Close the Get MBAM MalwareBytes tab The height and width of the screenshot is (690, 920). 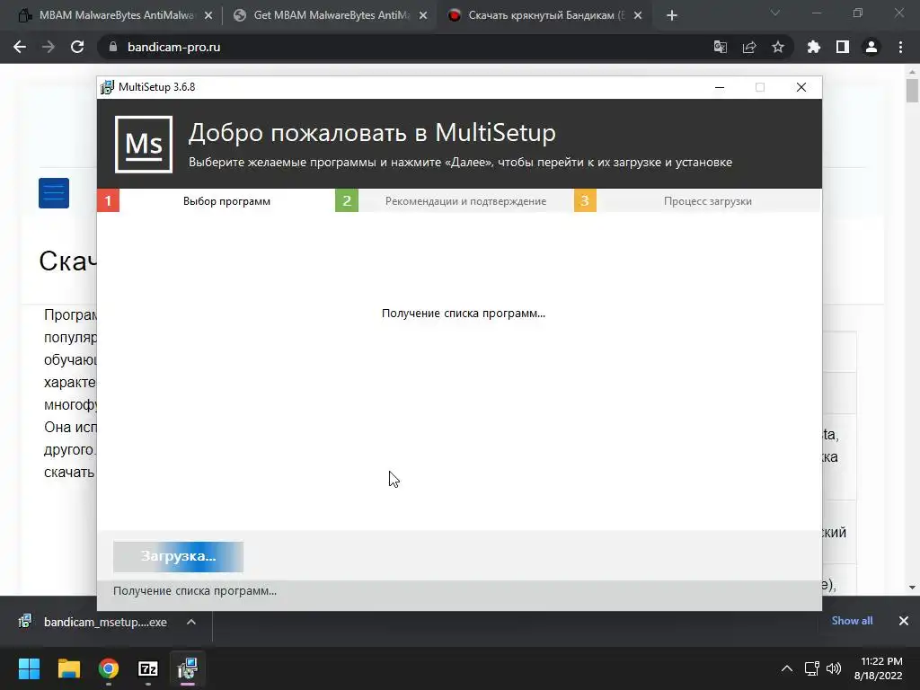[x=423, y=16]
